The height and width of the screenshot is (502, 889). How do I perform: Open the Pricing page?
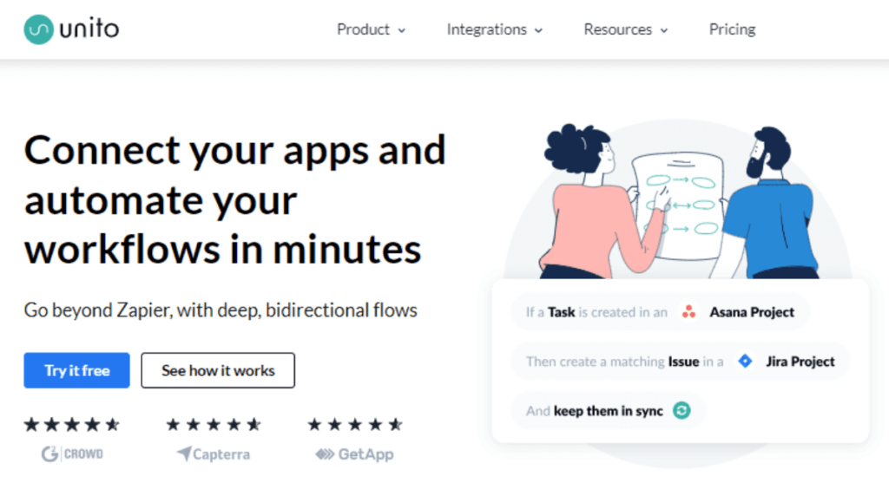tap(732, 29)
